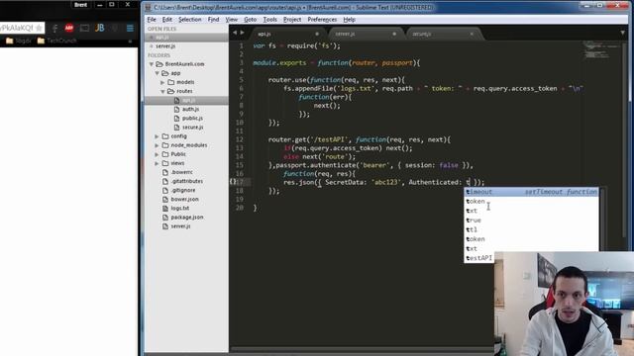The image size is (634, 356).
Task: Click line number 12 in gutter
Action: pos(240,139)
